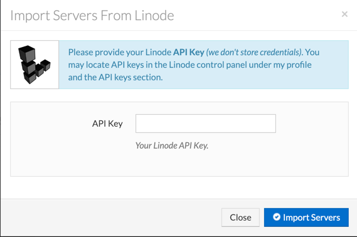The height and width of the screenshot is (237, 357).
Task: Click 'Please provide your Linode' in the banner
Action: click(x=120, y=52)
